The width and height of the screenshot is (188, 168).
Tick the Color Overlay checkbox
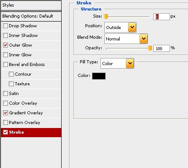pos(5,103)
